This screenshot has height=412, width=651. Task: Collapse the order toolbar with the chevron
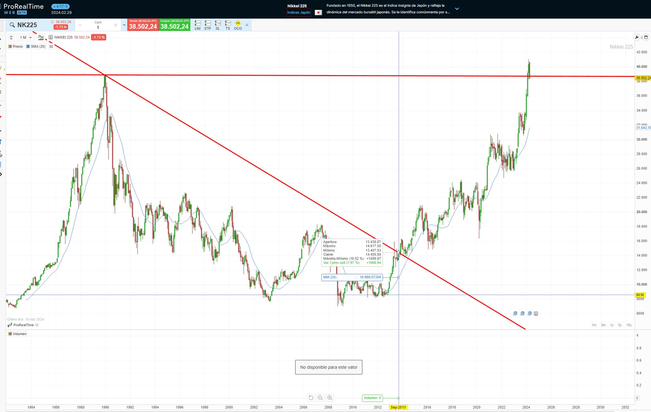click(247, 25)
